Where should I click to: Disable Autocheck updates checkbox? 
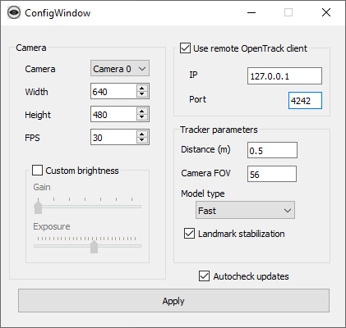point(204,276)
